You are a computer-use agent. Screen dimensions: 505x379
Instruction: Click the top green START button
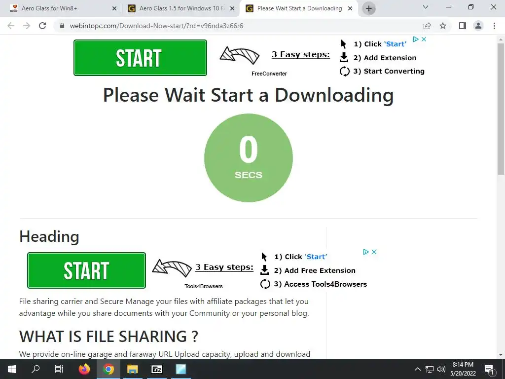coord(140,58)
